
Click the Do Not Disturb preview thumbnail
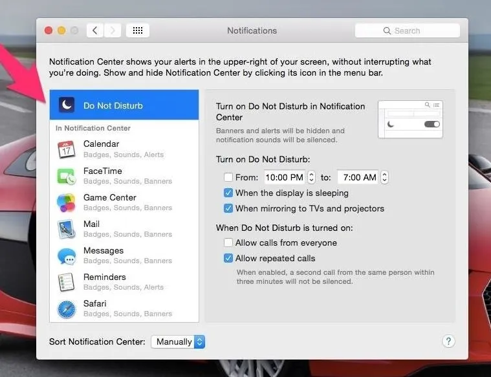click(x=410, y=119)
